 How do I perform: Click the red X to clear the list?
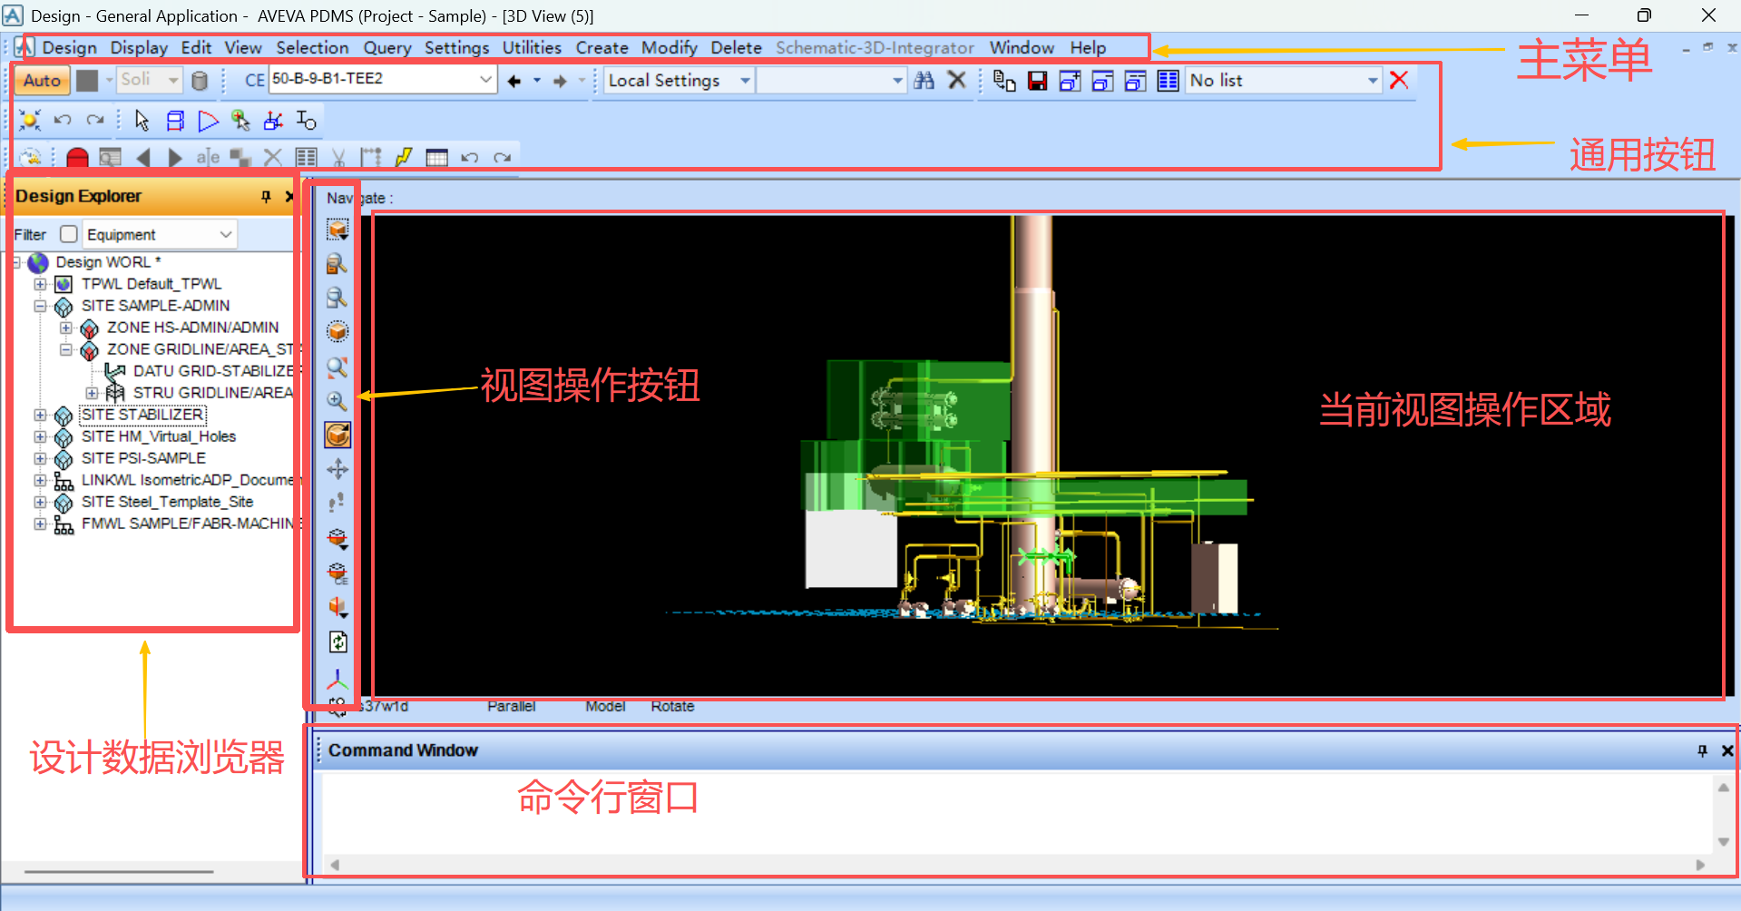pos(1398,81)
